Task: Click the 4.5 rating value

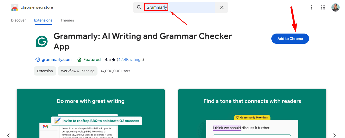Action: point(108,60)
